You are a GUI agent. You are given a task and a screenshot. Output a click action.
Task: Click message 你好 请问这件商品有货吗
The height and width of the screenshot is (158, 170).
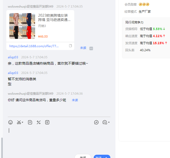37,100
